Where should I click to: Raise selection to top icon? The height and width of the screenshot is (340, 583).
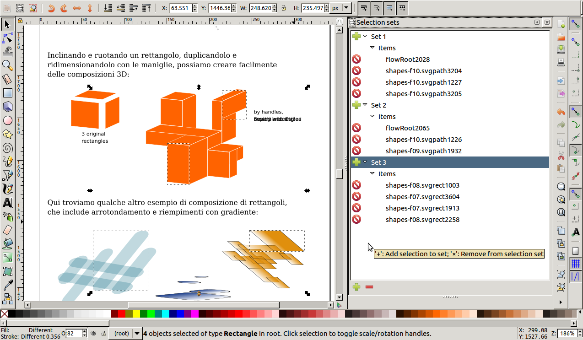point(146,8)
